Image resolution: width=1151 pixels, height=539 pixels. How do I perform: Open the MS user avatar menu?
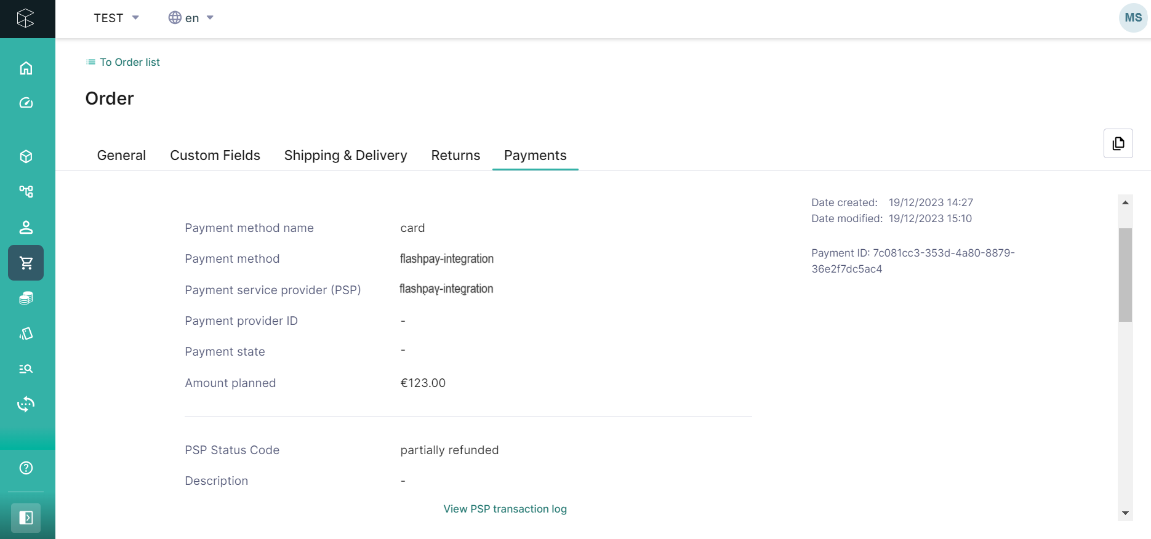coord(1133,18)
